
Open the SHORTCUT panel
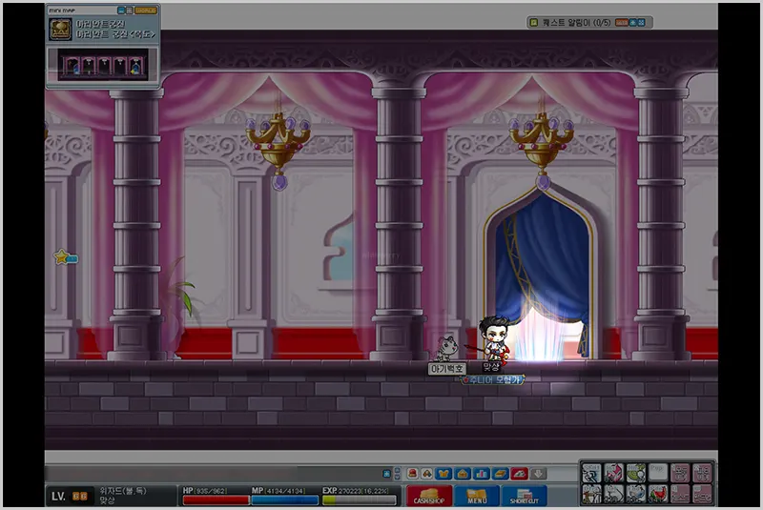(x=524, y=496)
